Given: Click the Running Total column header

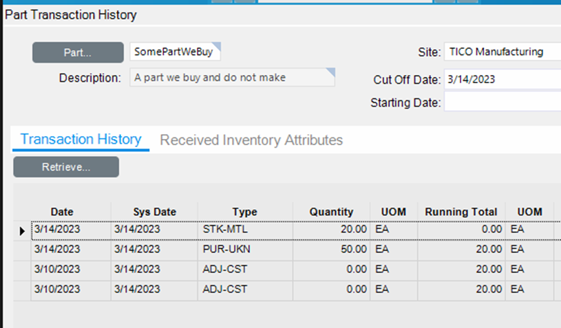Looking at the screenshot, I should click(x=461, y=212).
